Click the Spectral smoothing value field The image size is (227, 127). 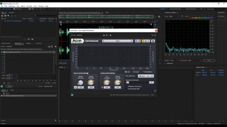pos(151,82)
